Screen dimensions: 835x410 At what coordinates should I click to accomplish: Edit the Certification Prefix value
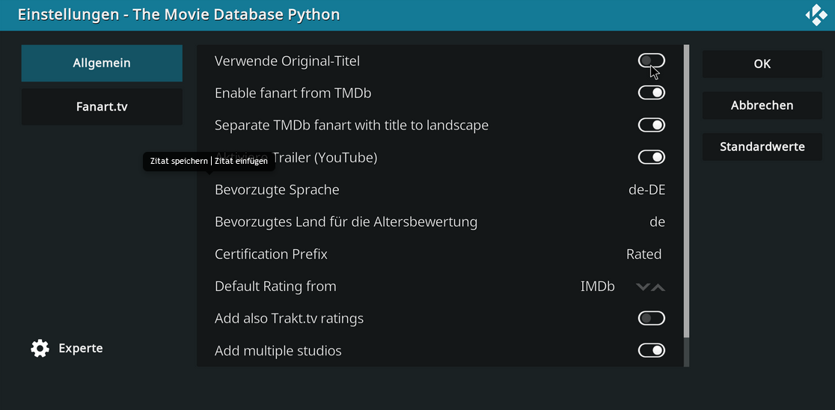[440, 254]
